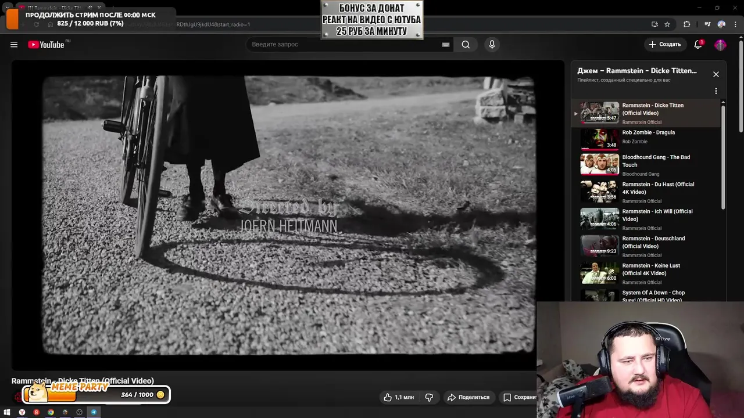Open Telegram from the taskbar
This screenshot has width=744, height=418.
click(x=94, y=412)
